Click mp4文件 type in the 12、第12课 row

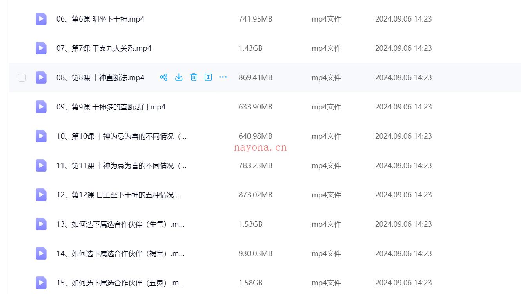click(x=327, y=195)
